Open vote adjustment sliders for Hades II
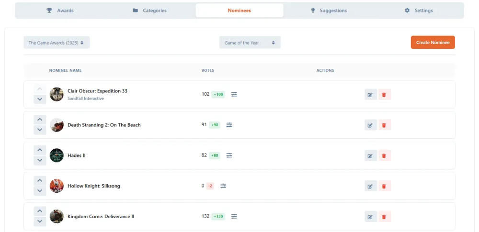 point(229,155)
